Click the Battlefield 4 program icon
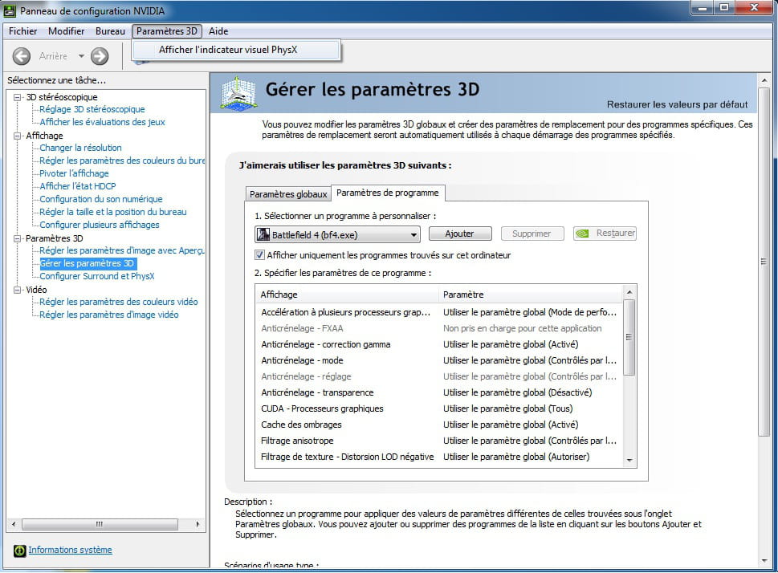 point(263,234)
